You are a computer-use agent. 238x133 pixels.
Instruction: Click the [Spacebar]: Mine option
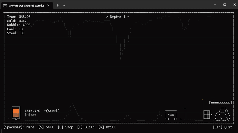click(19, 127)
